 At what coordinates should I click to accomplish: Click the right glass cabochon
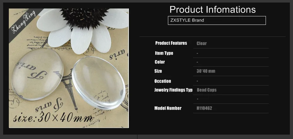coord(99,83)
